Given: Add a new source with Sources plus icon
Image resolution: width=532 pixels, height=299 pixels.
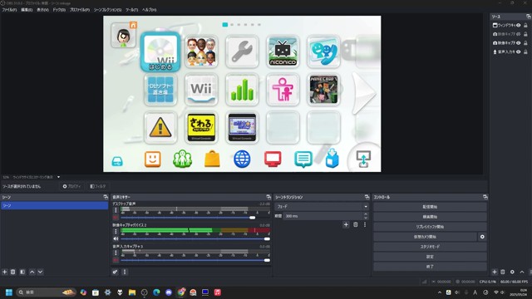Looking at the screenshot, I should [495, 272].
